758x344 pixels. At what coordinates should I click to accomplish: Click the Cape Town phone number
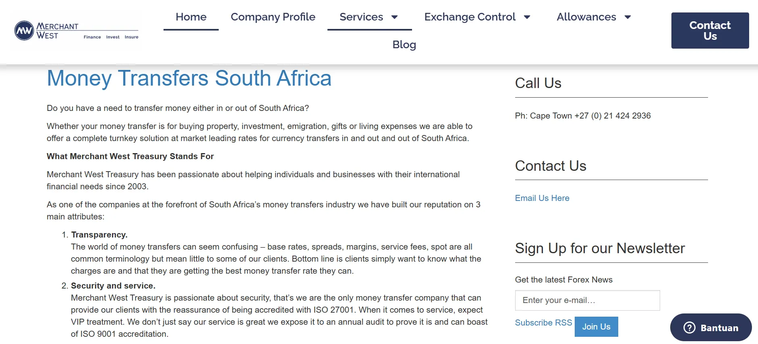point(613,116)
